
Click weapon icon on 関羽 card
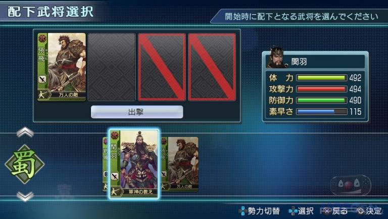pyautogui.click(x=115, y=176)
